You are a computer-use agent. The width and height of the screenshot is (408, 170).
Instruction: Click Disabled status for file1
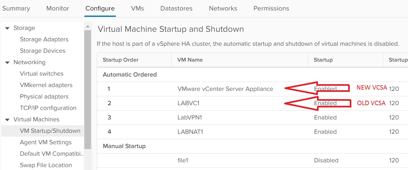326,160
